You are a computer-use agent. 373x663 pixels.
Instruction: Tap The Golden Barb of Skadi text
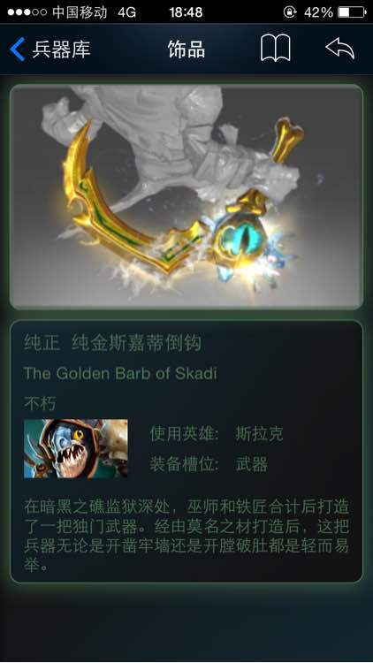click(x=120, y=373)
